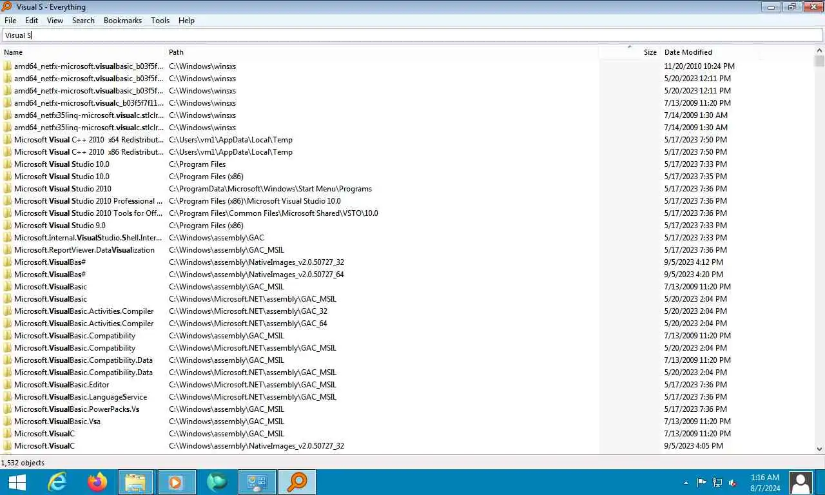Open the green globe taskbar application

(217, 481)
